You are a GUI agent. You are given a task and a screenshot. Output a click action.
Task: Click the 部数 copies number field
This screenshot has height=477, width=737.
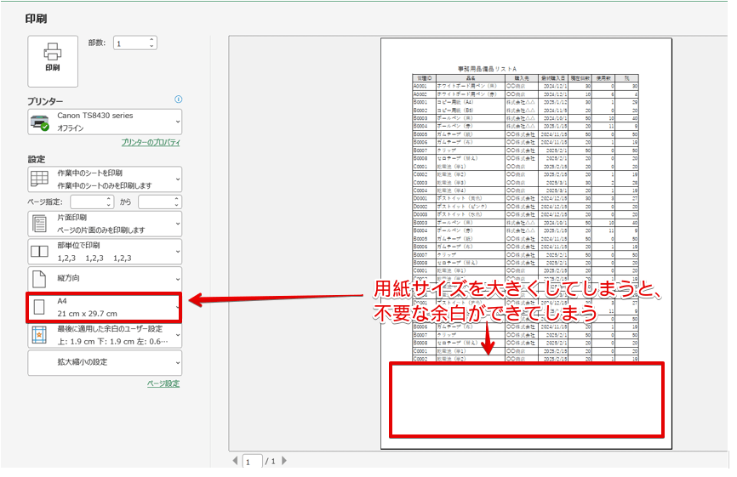[x=130, y=43]
